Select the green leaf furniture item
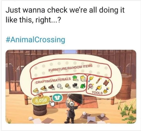 tap(83, 86)
